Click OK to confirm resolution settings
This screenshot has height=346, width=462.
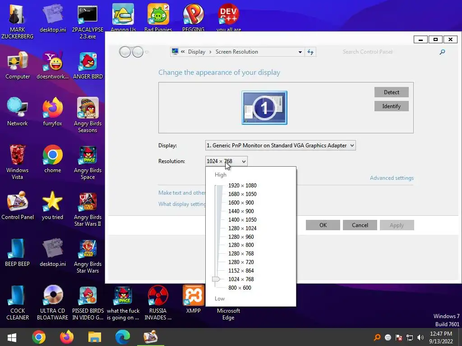(323, 225)
